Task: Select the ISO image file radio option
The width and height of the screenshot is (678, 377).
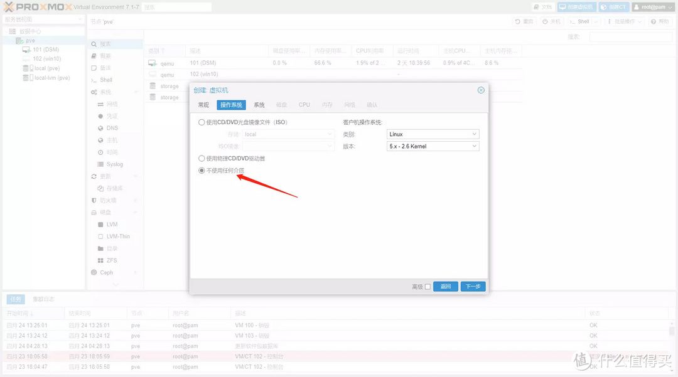Action: (202, 122)
